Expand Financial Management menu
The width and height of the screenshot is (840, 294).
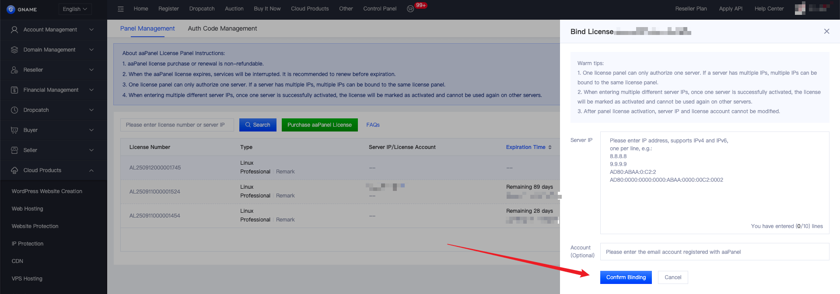(x=91, y=90)
